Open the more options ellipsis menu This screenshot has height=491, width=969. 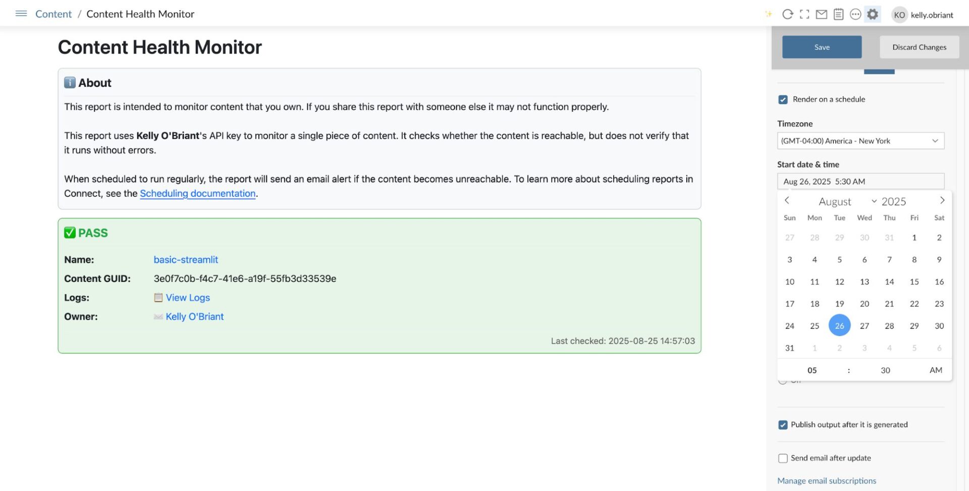click(x=855, y=15)
